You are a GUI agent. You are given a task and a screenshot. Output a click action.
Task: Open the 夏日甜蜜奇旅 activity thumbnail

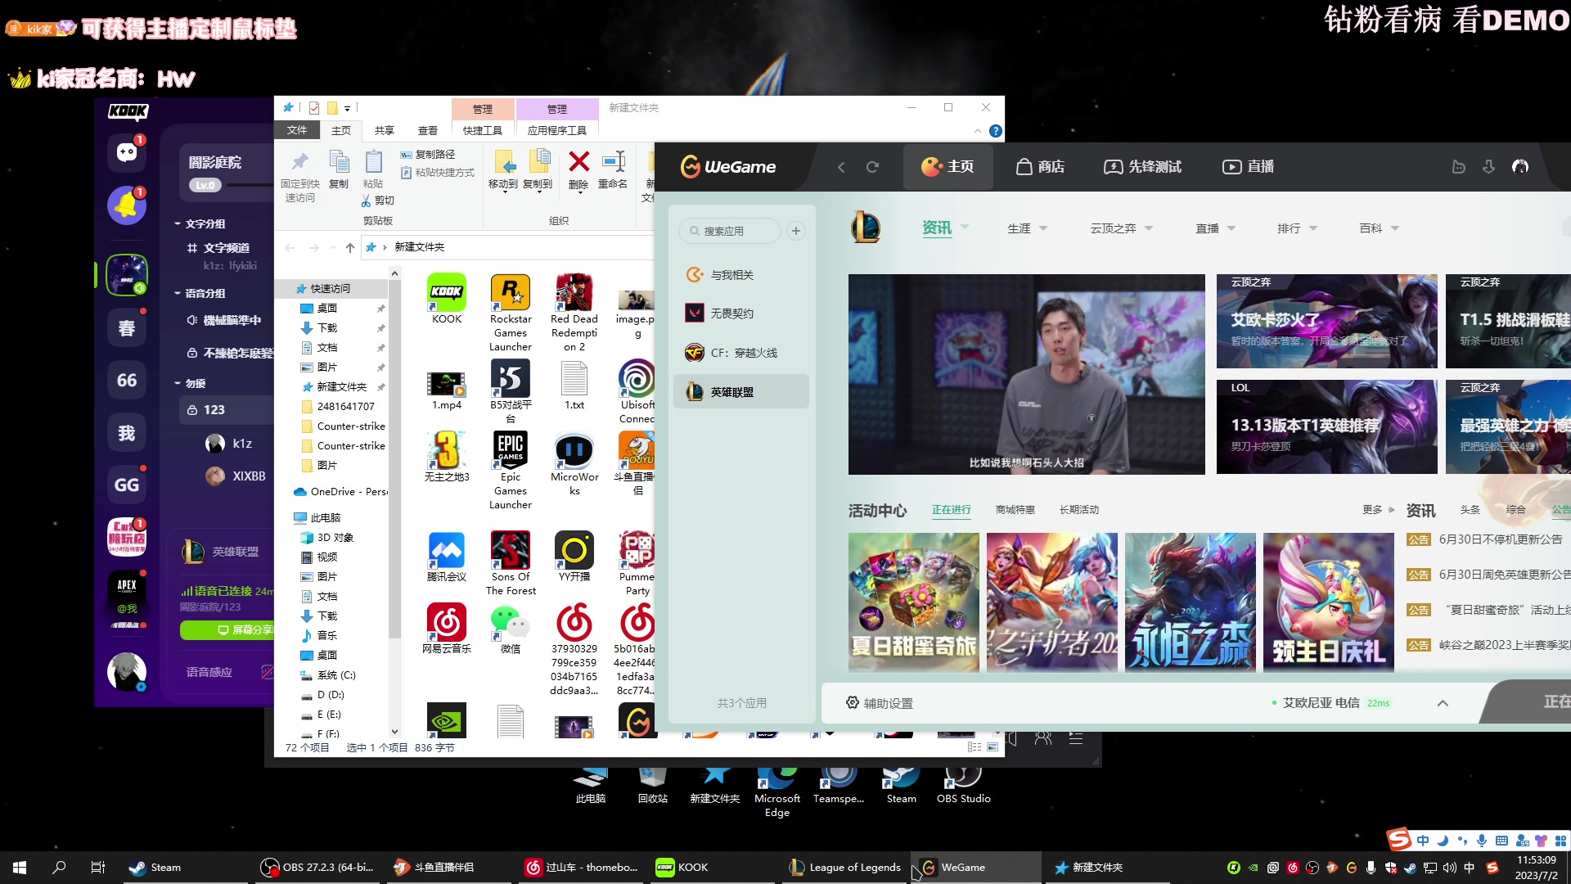pos(914,602)
